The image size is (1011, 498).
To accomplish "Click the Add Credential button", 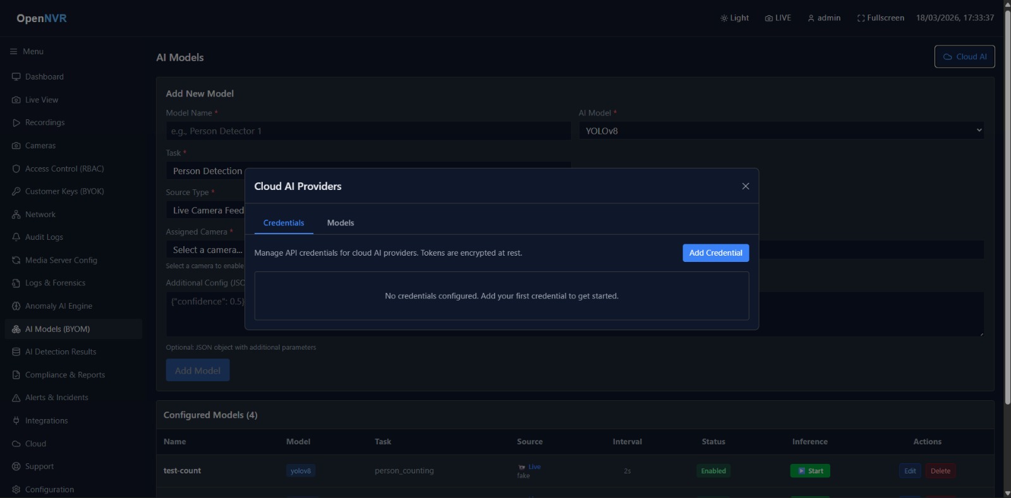I will 716,253.
